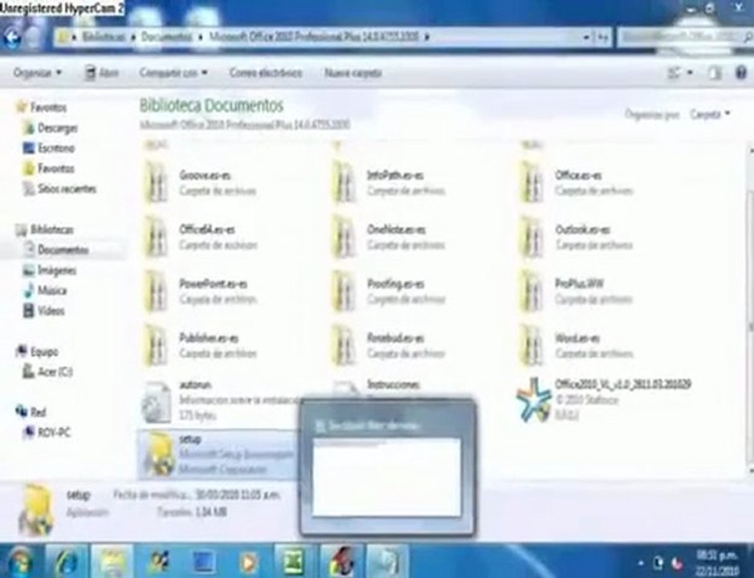This screenshot has width=754, height=578.
Task: Click the help question mark icon
Action: coord(741,72)
